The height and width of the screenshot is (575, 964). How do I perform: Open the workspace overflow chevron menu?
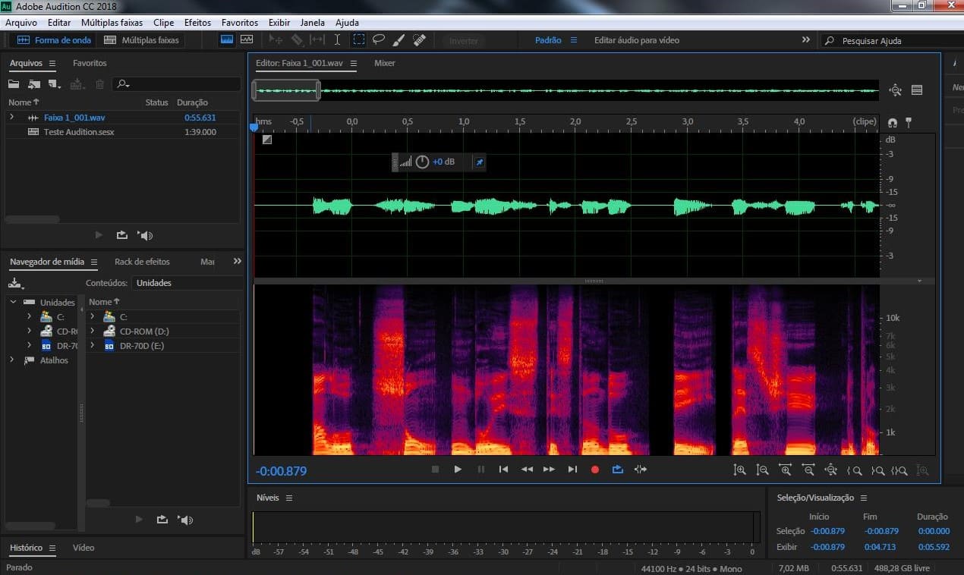click(805, 39)
